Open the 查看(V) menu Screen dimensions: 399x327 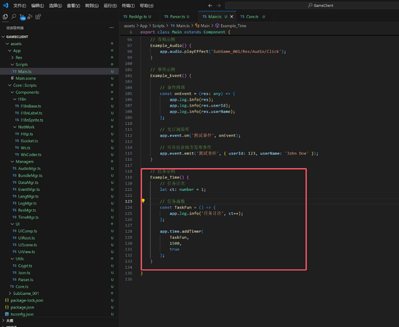(73, 6)
